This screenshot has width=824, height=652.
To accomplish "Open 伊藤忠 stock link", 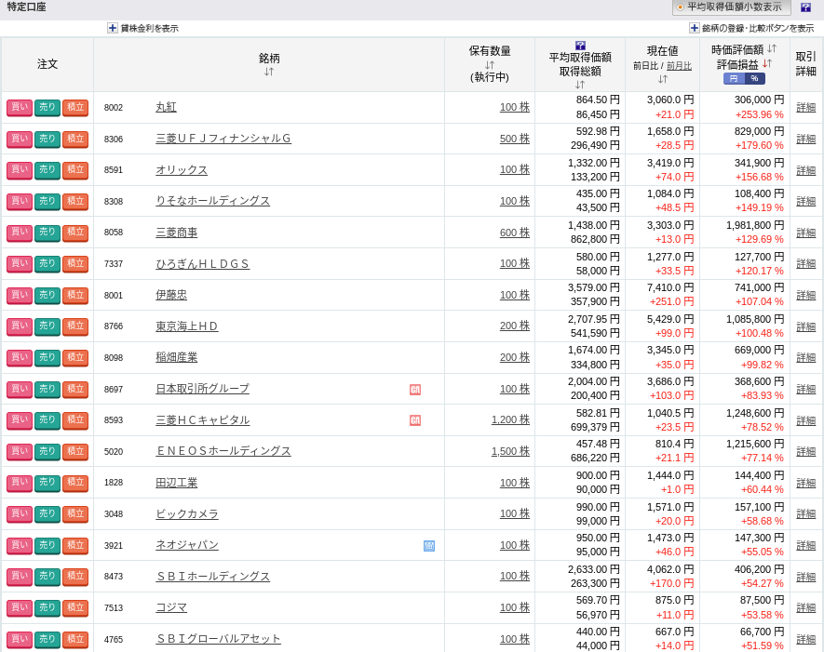I will click(x=171, y=295).
